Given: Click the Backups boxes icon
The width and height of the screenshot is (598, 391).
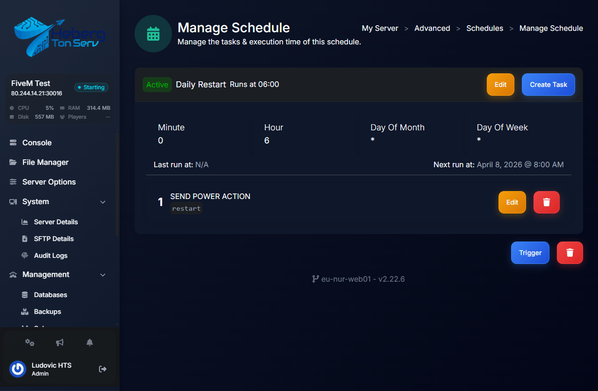Looking at the screenshot, I should 25,312.
